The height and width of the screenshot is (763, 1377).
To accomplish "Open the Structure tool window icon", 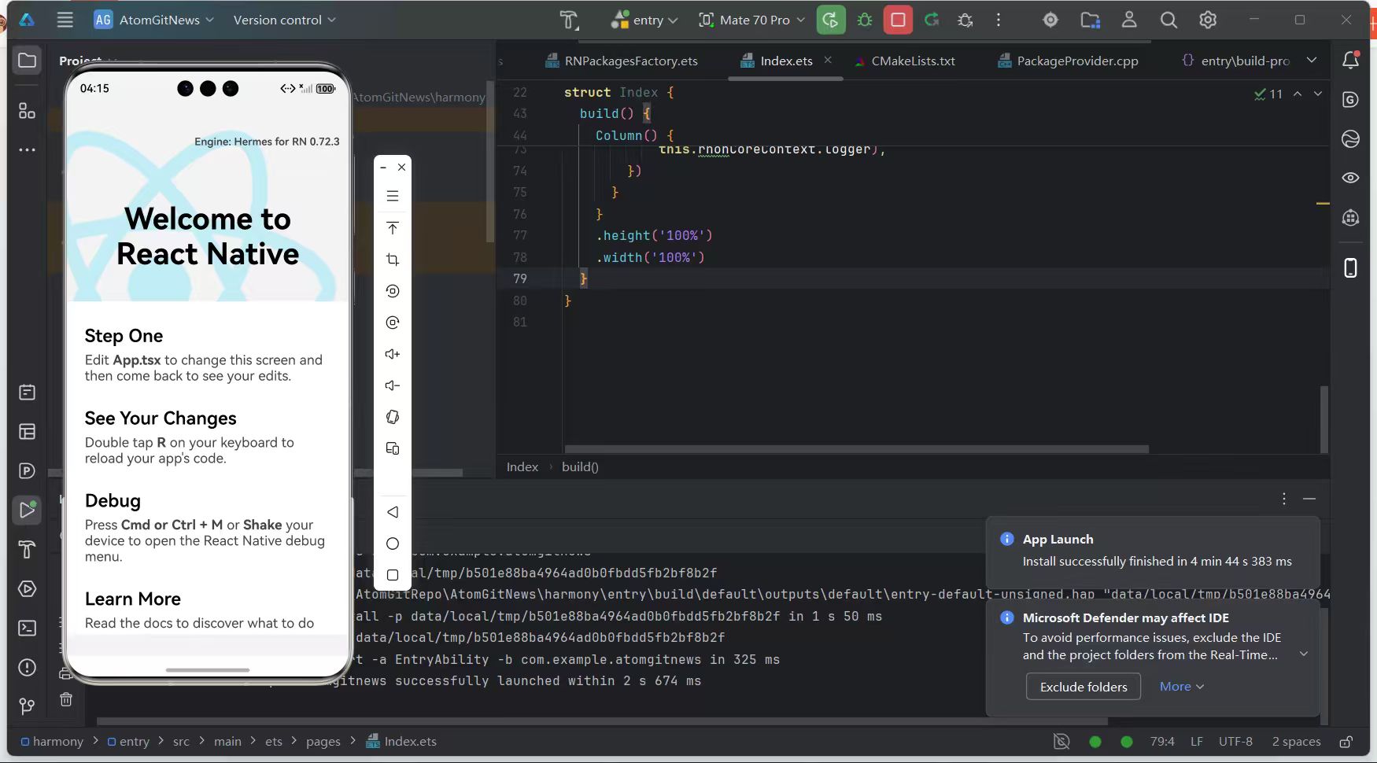I will (x=28, y=111).
